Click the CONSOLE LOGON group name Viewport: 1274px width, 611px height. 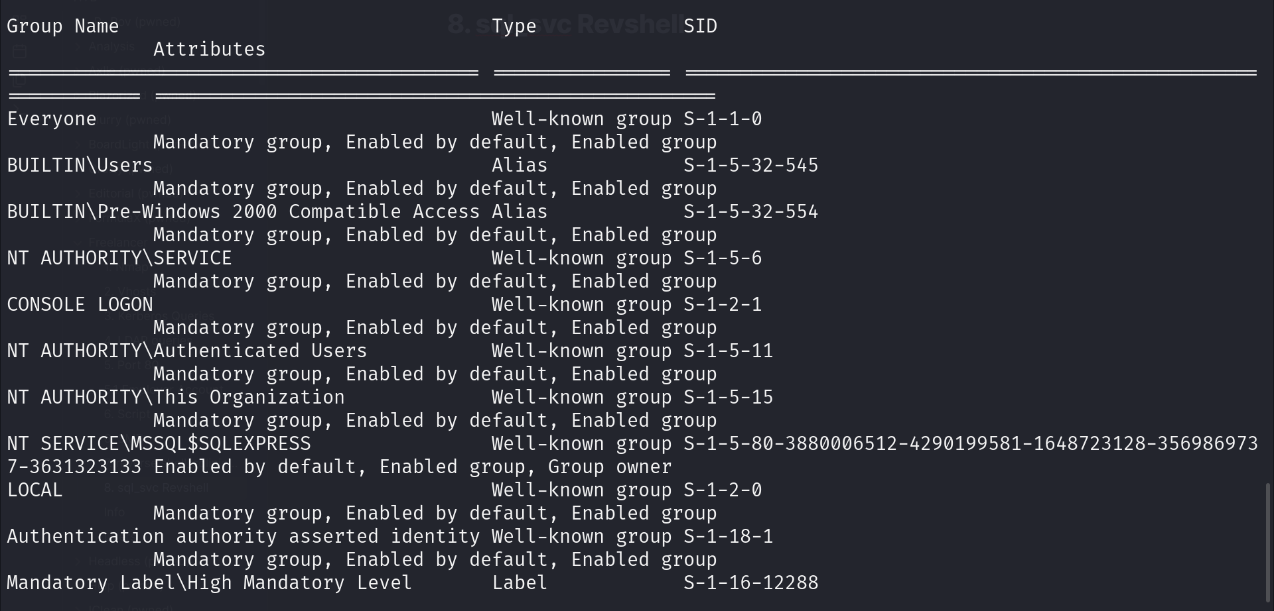tap(80, 305)
